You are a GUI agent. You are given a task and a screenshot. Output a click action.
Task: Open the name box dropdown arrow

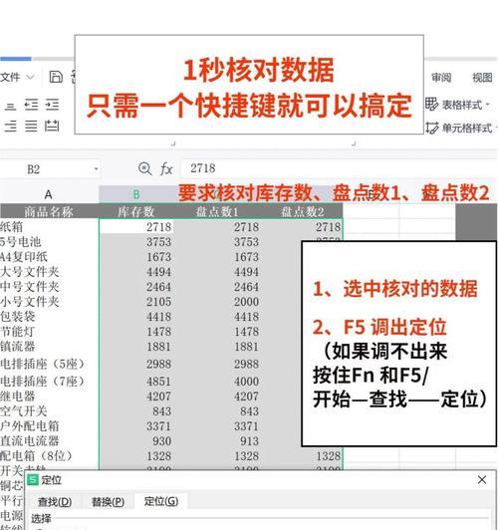96,169
